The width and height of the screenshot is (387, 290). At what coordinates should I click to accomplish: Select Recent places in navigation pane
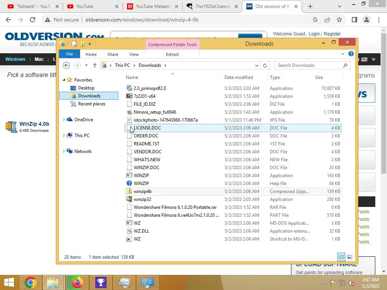(x=91, y=104)
